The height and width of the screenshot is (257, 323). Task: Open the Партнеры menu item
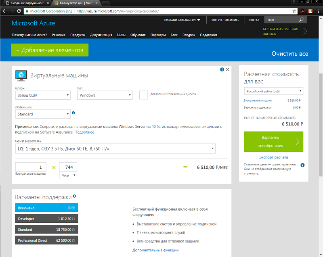point(158,35)
